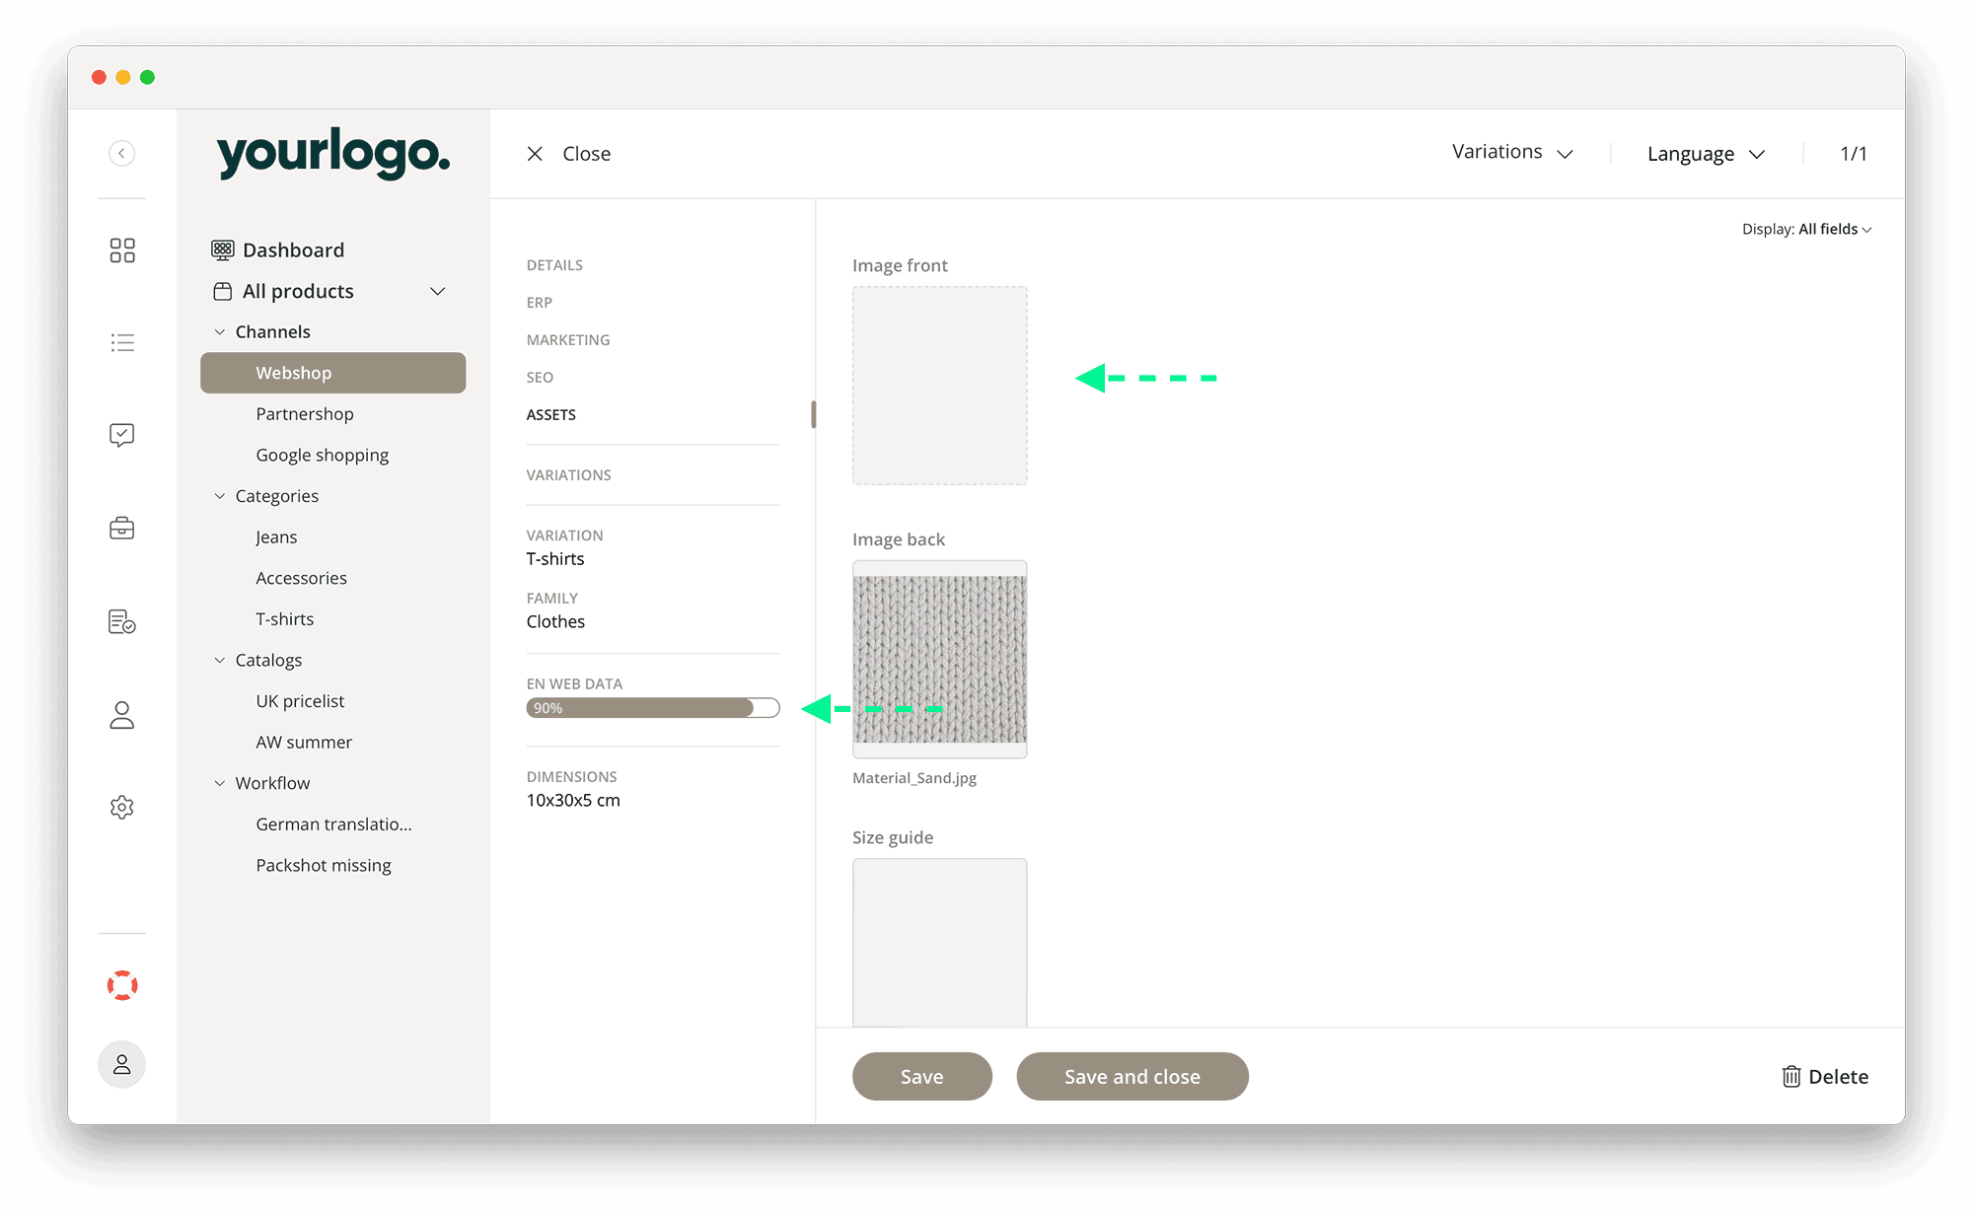This screenshot has width=1973, height=1214.
Task: Open the comments chat icon in sidebar
Action: click(x=121, y=434)
